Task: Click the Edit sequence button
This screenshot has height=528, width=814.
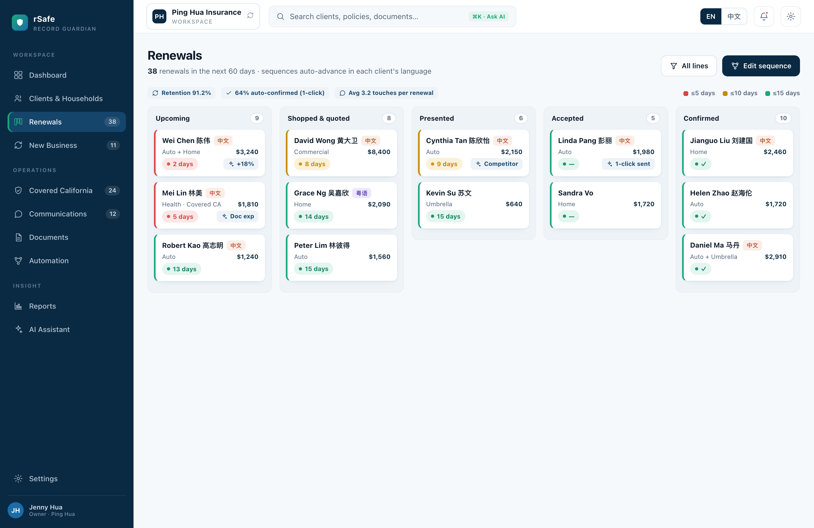Action: pyautogui.click(x=761, y=66)
